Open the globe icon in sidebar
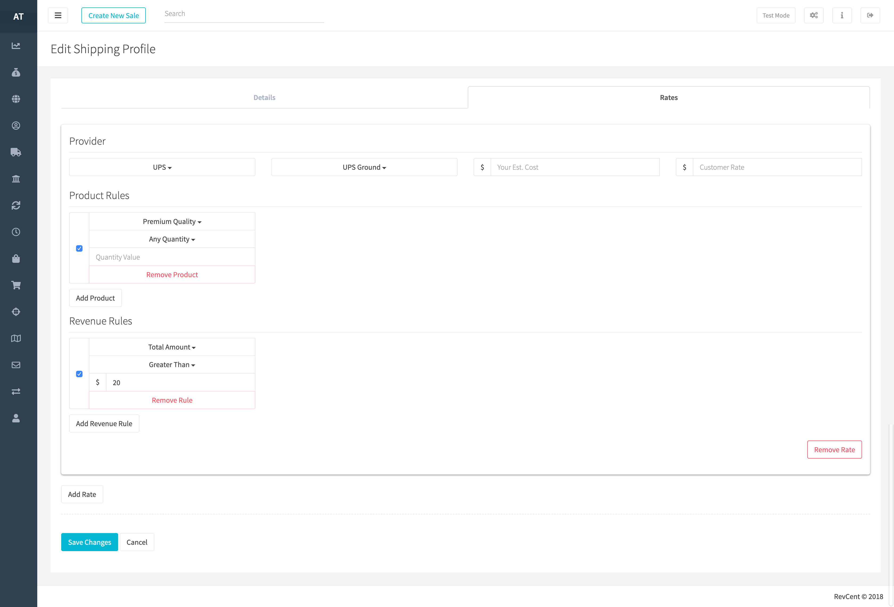This screenshot has width=894, height=607. pos(16,99)
